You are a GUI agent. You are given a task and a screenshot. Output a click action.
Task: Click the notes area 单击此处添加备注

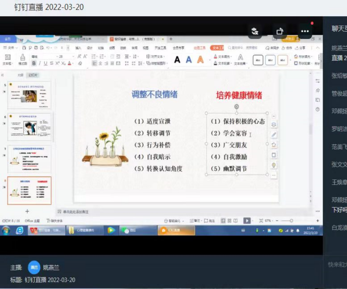[x=76, y=212]
